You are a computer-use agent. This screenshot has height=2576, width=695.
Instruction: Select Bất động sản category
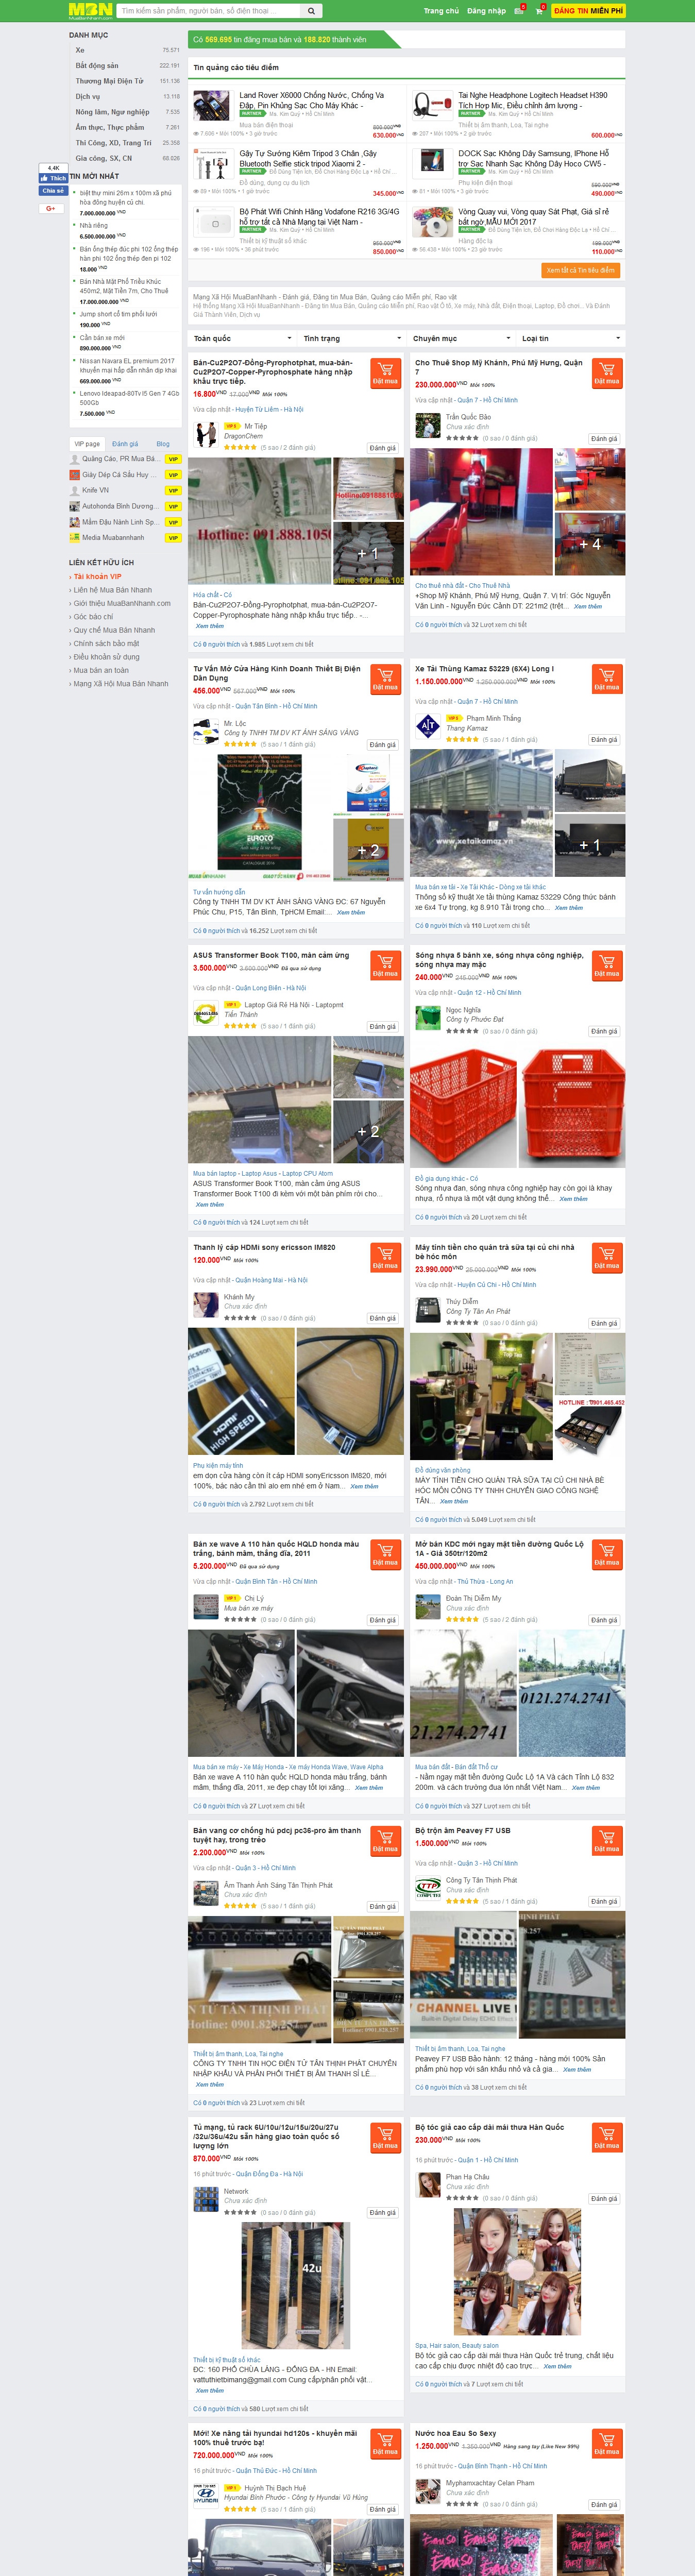(97, 66)
